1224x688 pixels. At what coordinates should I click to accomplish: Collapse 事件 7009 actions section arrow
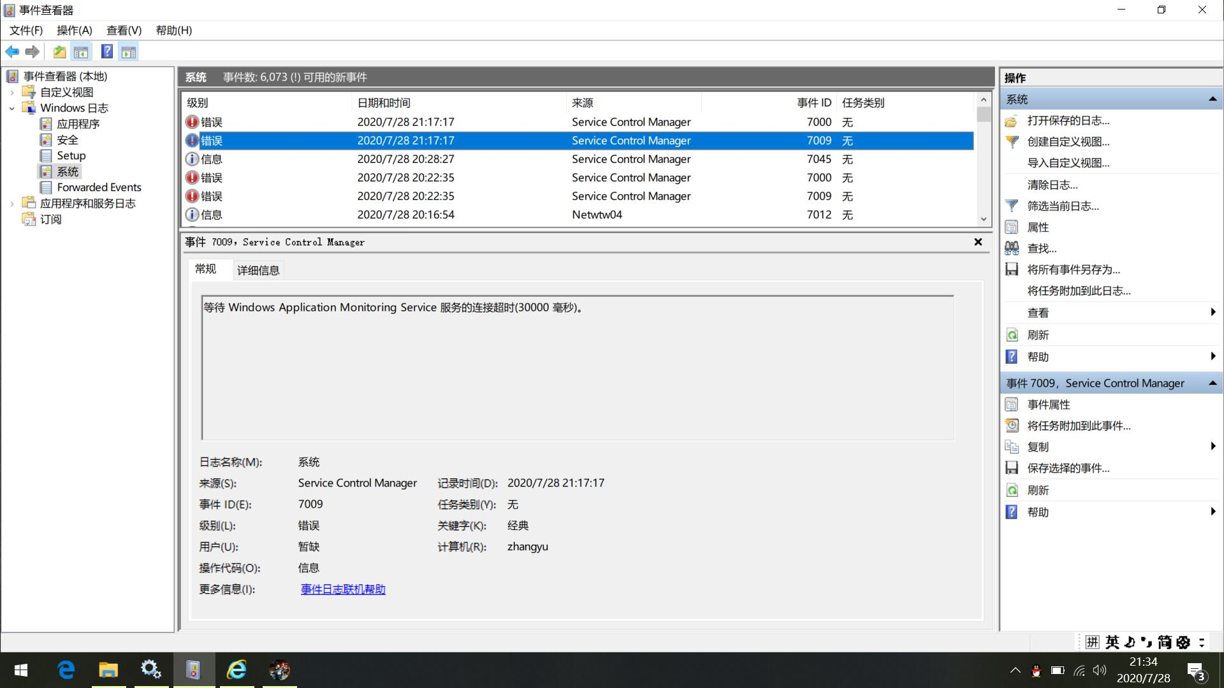[1212, 383]
